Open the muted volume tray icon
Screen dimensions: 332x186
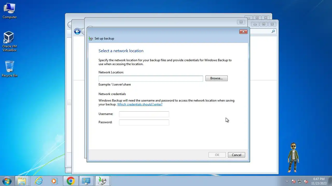coord(306,181)
